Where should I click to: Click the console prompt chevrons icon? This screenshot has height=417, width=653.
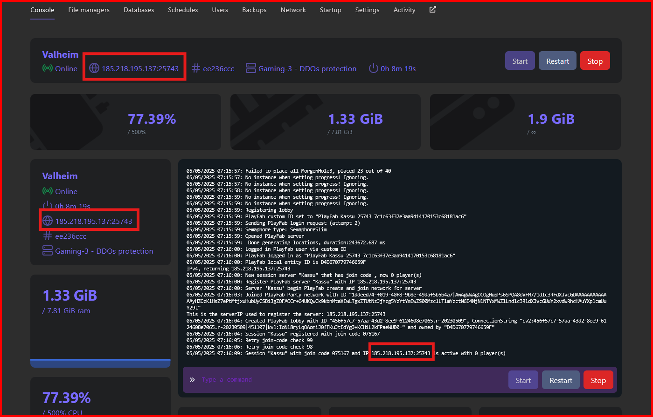pyautogui.click(x=192, y=380)
